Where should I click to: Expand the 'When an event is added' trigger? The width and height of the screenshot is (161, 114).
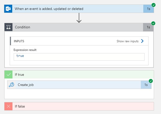click(75, 9)
